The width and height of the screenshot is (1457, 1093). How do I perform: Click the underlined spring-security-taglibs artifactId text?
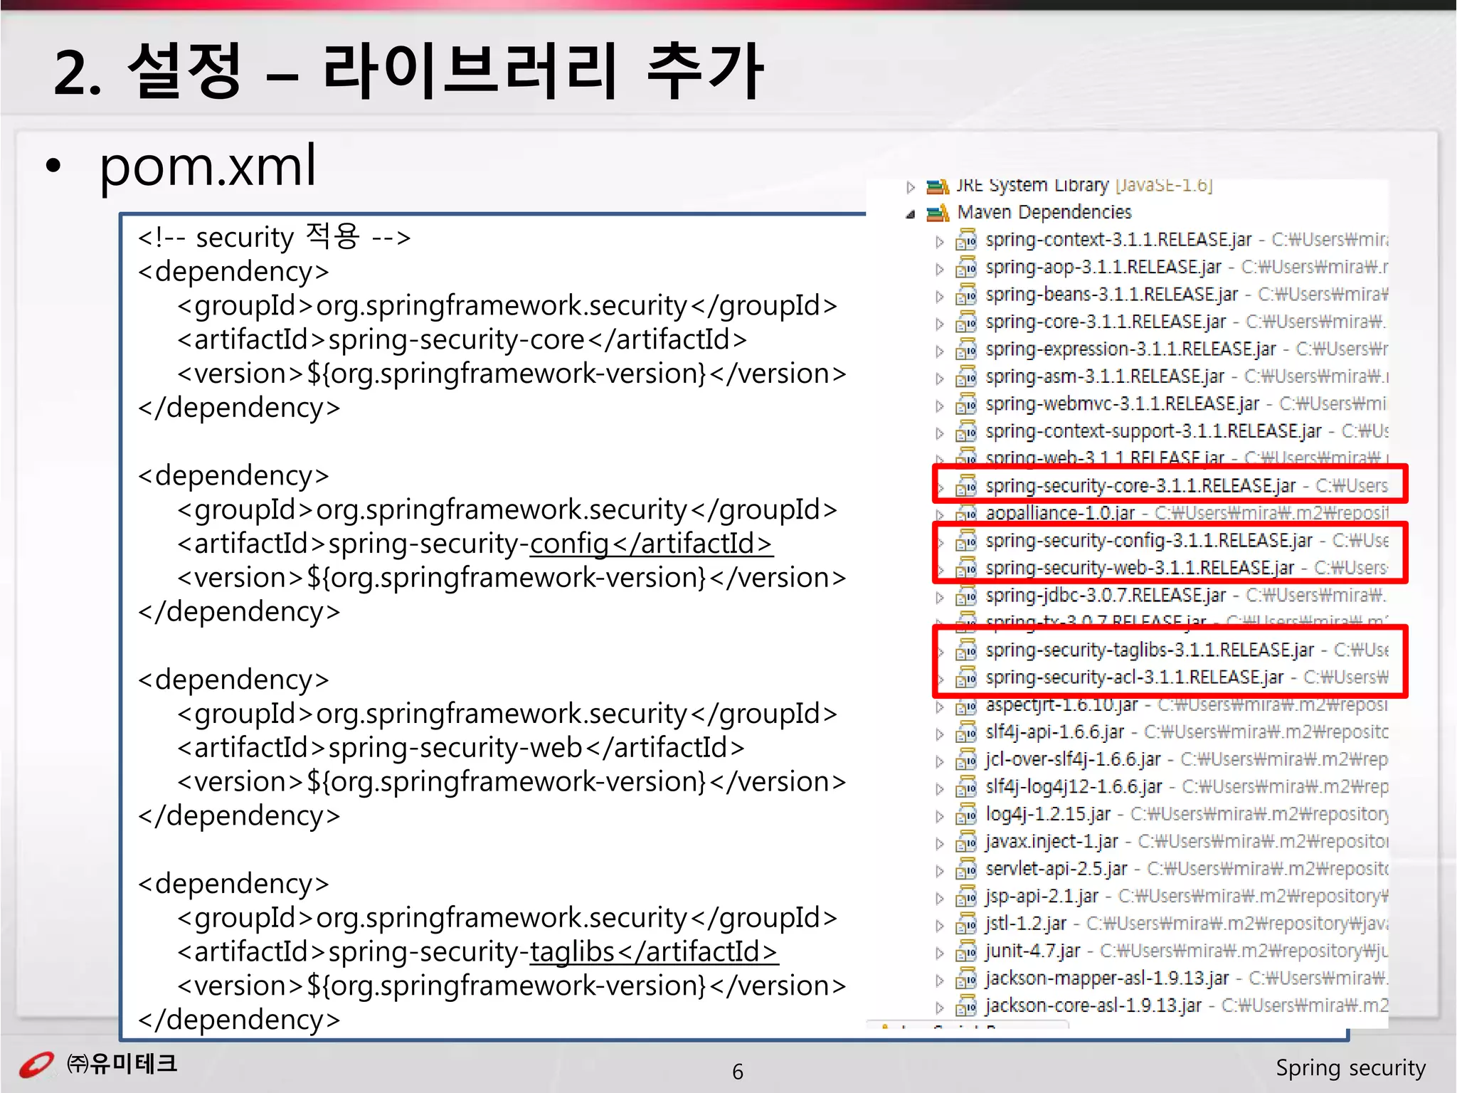coord(654,952)
